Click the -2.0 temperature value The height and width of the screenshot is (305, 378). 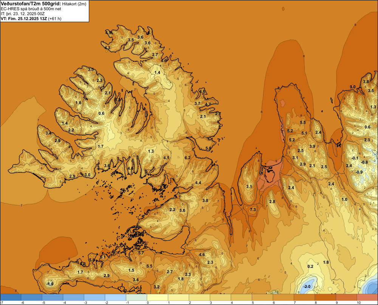[x=307, y=287]
